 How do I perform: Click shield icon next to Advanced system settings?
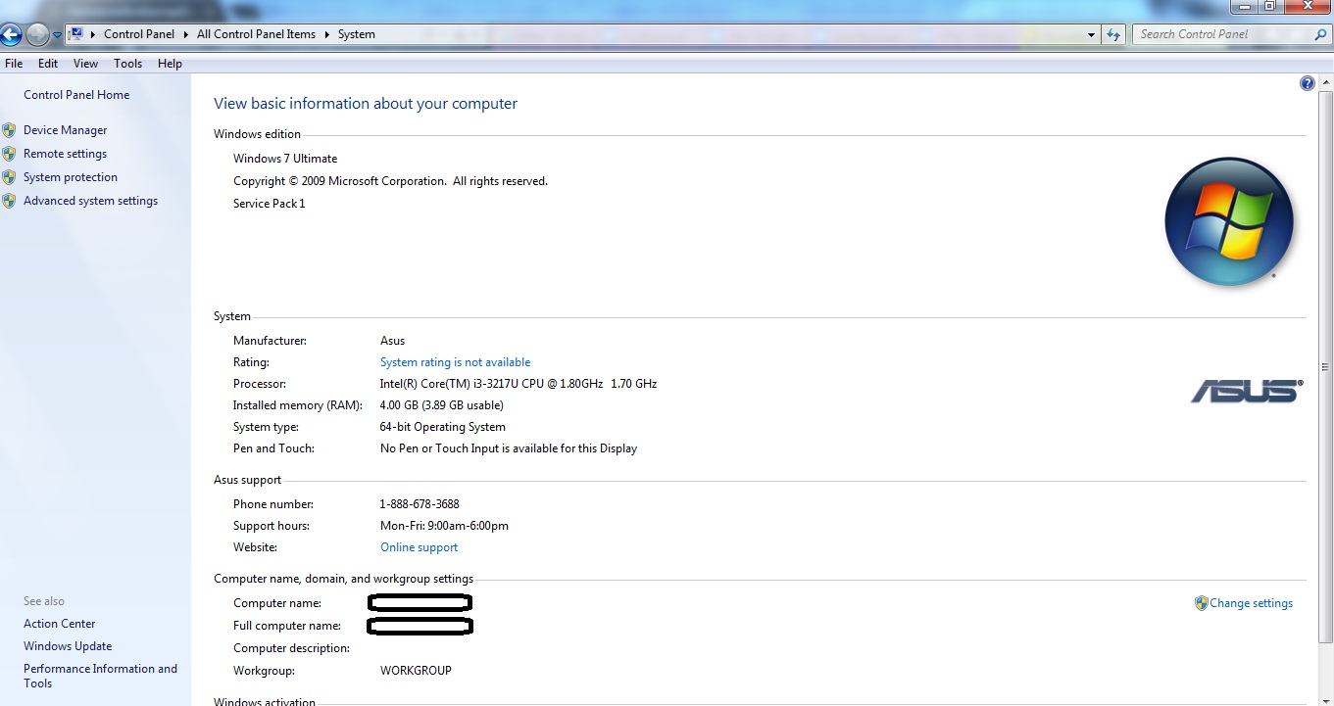pos(9,201)
